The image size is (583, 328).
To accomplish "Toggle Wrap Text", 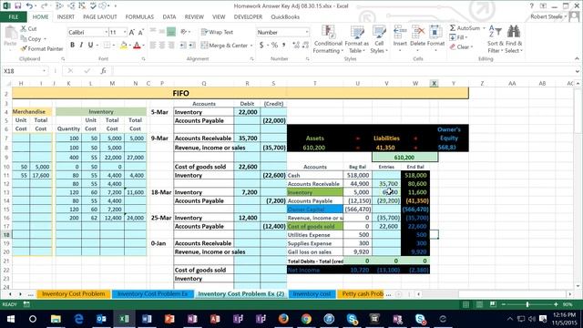I will pos(217,32).
